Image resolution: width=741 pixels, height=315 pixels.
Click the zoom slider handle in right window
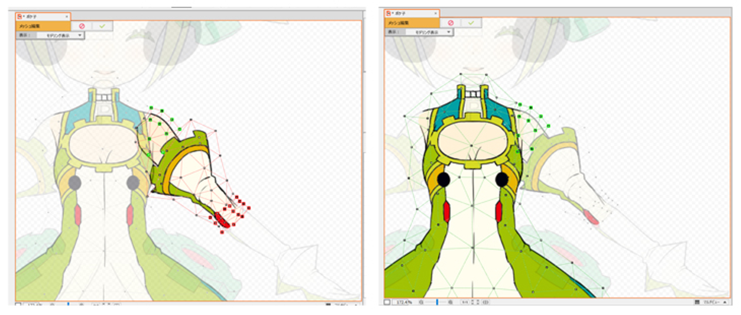[437, 302]
